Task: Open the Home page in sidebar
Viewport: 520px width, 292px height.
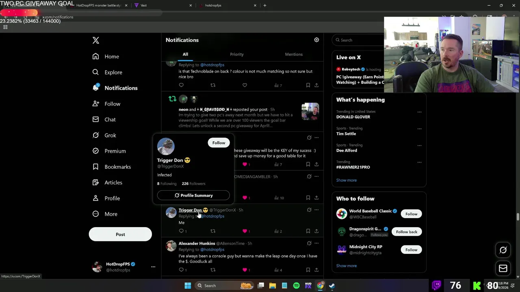Action: (106, 56)
